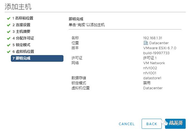This screenshot has width=189, height=131.
Task: Click the datastore1 value in the summary
Action: [x=152, y=78]
